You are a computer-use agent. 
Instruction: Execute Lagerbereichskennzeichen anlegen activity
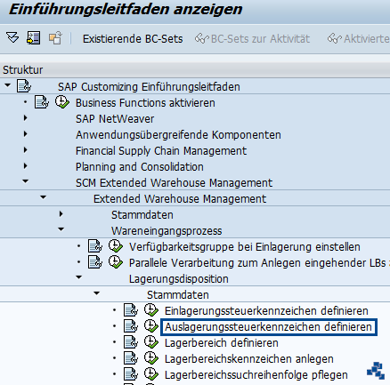150,358
